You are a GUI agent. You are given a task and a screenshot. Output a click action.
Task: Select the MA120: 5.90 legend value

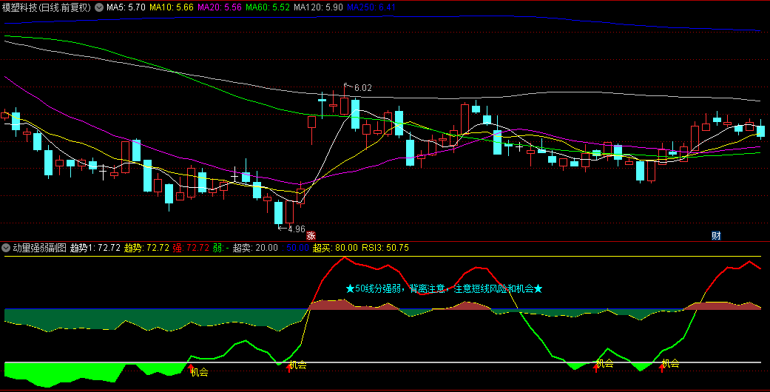pyautogui.click(x=318, y=7)
